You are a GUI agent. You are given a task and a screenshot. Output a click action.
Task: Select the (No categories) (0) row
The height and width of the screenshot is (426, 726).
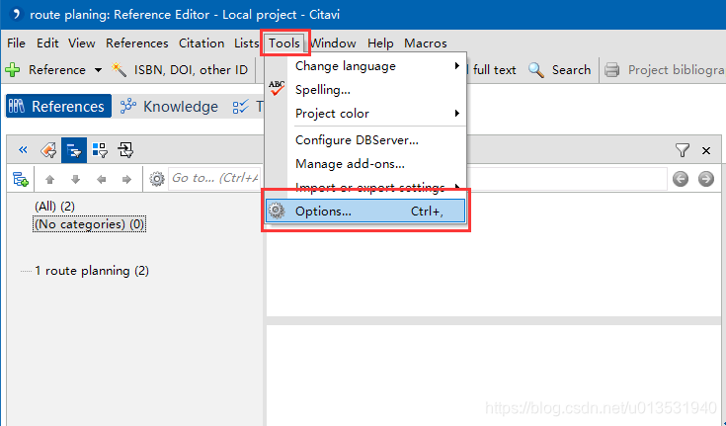click(x=89, y=224)
